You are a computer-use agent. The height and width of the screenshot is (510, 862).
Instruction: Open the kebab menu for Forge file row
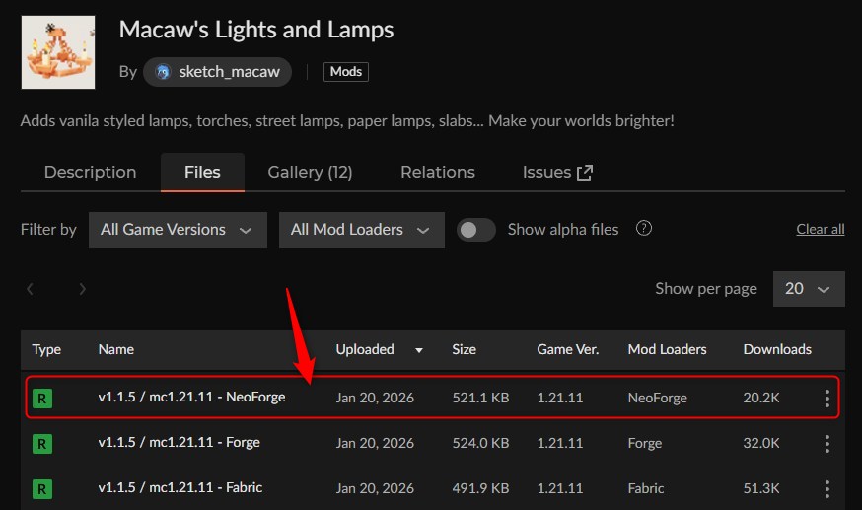[826, 444]
